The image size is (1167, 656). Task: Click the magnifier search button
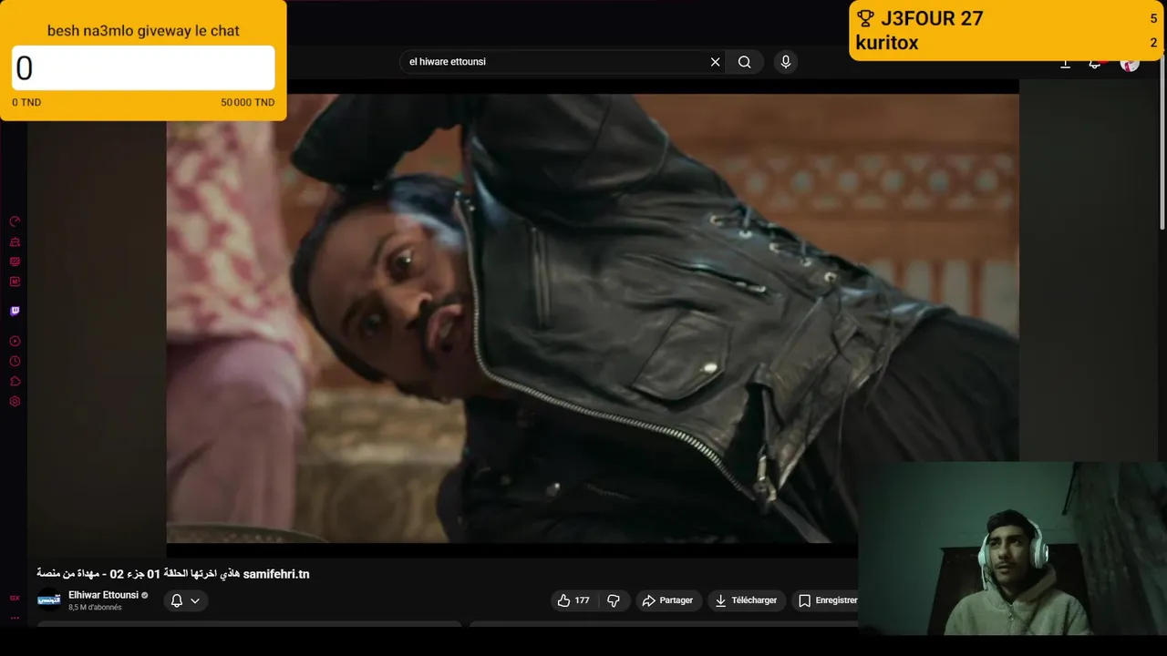745,62
